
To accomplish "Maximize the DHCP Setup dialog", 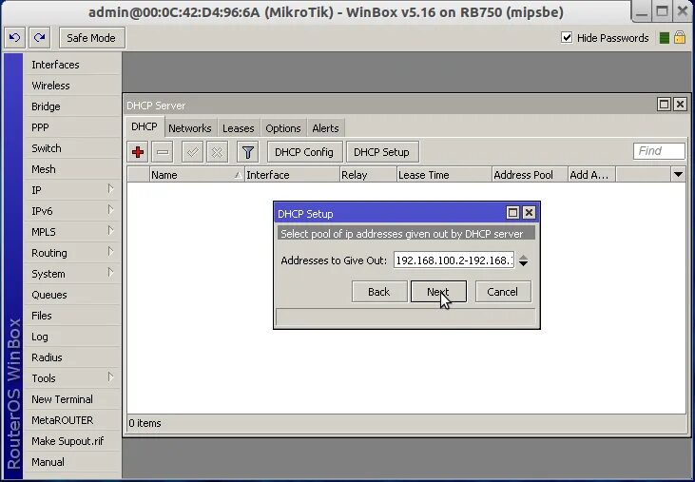I will click(x=512, y=213).
